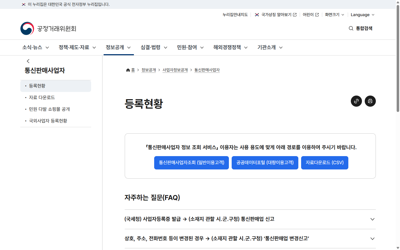Click 통신판매사업자 breadcrumb link
This screenshot has width=400, height=250.
pyautogui.click(x=207, y=70)
